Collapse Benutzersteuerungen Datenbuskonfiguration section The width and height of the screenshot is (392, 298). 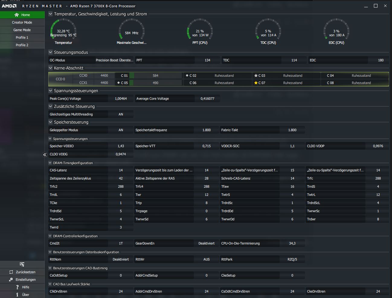coord(50,252)
